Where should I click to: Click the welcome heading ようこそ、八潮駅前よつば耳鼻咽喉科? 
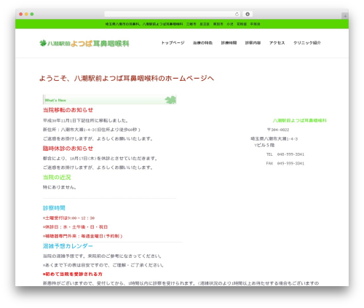[127, 79]
